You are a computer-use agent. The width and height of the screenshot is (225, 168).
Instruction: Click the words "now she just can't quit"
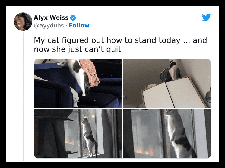pos(78,49)
